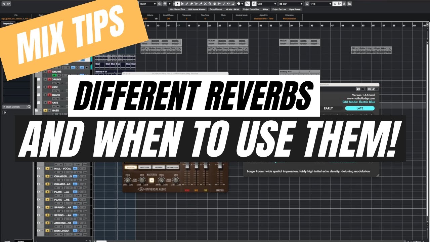The image size is (430, 242).
Task: Open the color tool dropdown arrow
Action: (243, 4)
